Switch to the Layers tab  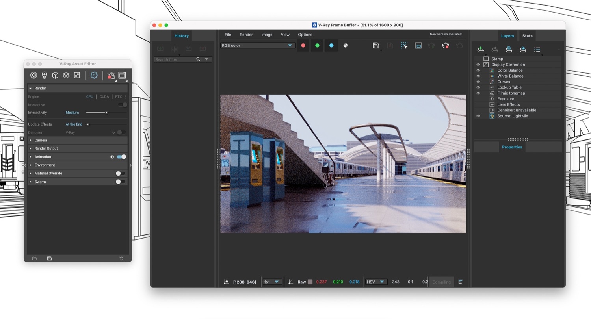point(507,36)
